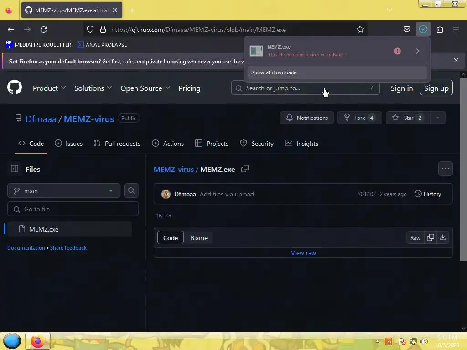
Task: Dismiss the default browser notification bar
Action: [x=456, y=60]
